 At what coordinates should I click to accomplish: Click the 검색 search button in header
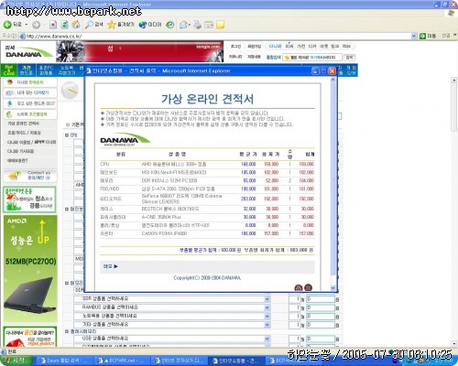pyautogui.click(x=349, y=57)
